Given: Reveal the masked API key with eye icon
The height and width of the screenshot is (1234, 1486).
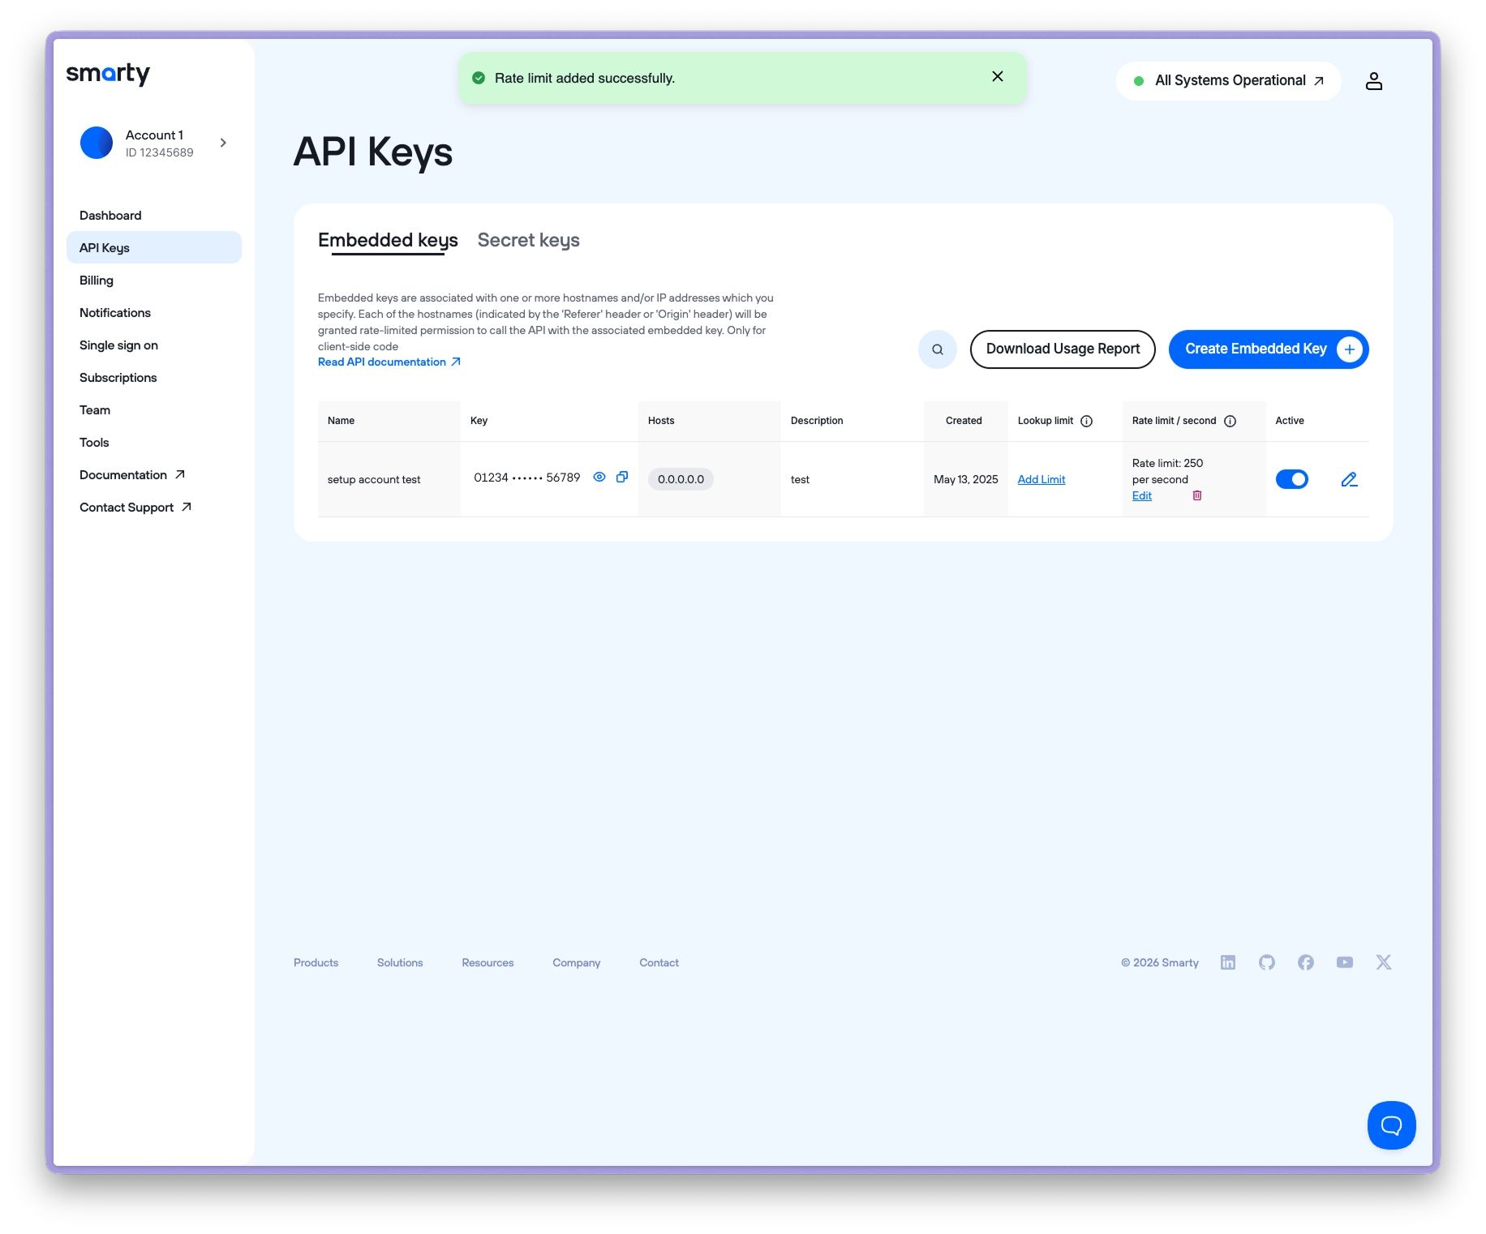Looking at the screenshot, I should click(599, 478).
